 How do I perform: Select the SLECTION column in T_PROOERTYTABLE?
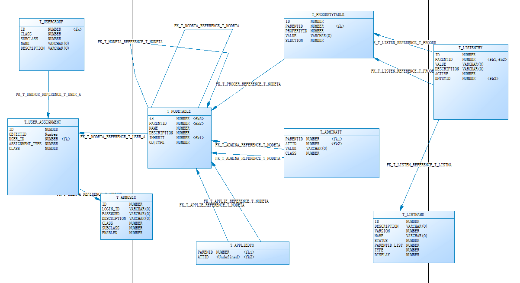[295, 41]
